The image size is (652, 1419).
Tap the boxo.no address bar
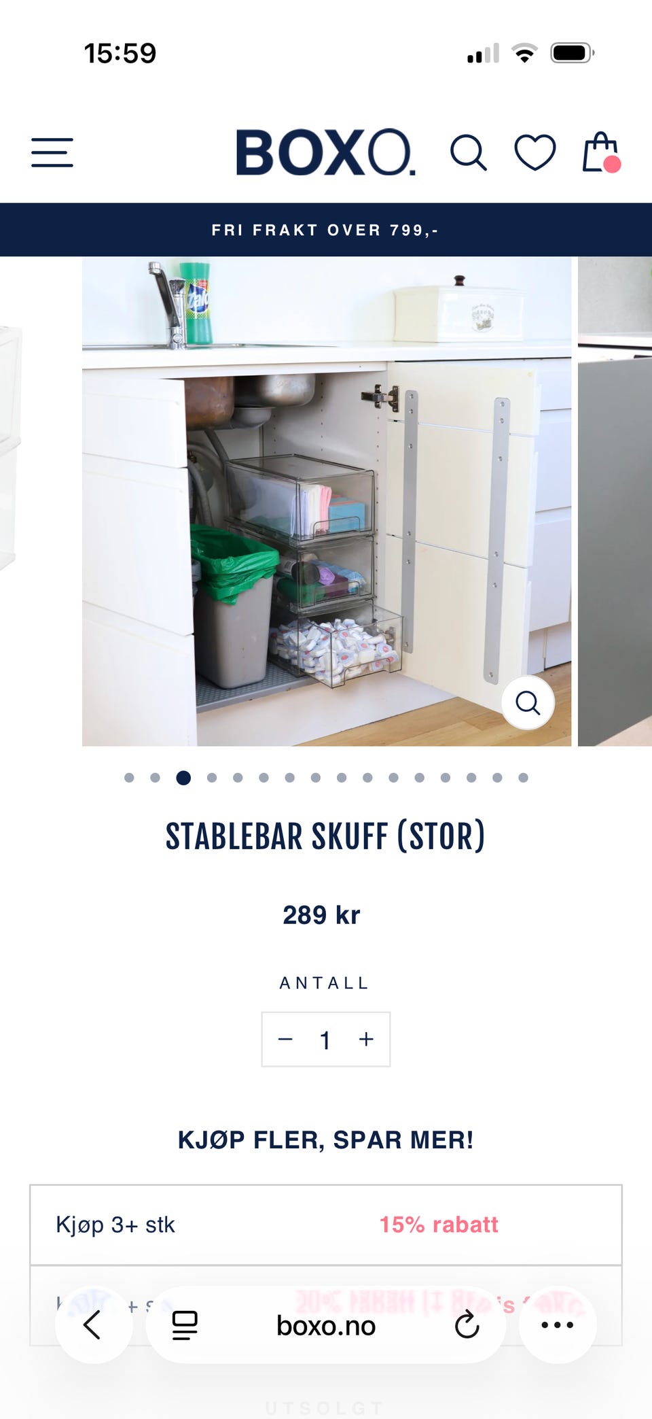tap(326, 1325)
